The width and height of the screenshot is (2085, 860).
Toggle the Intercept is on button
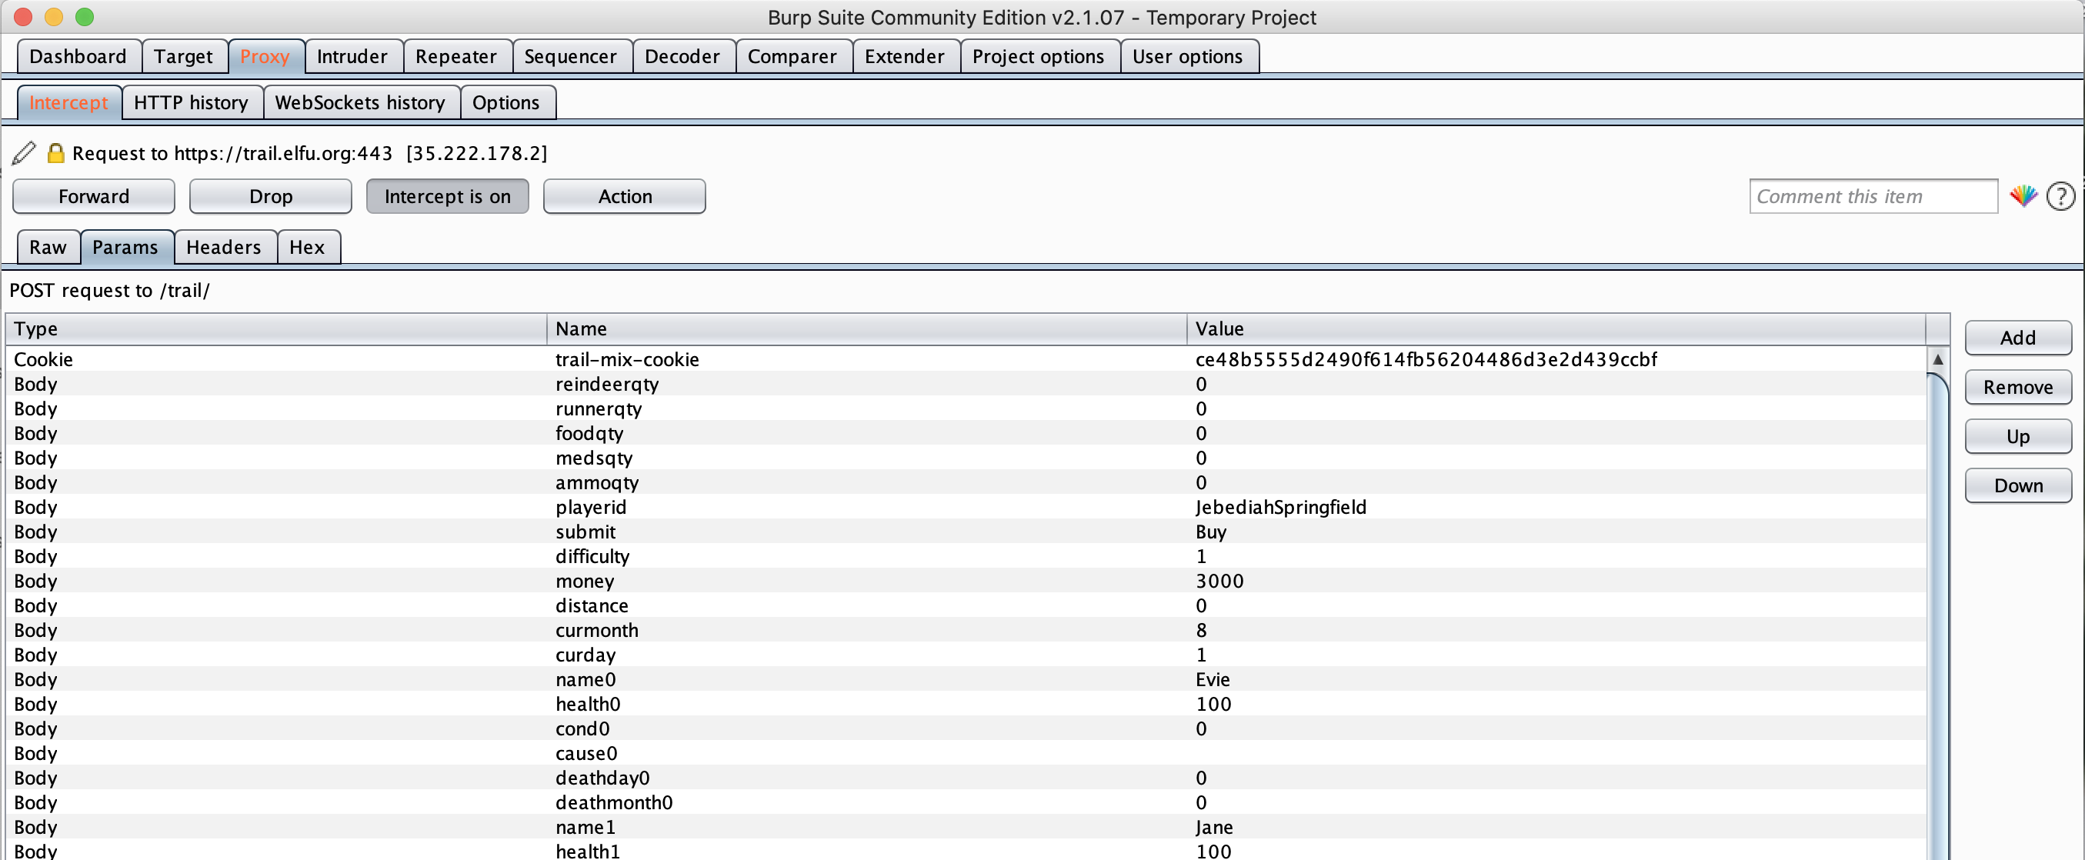point(447,197)
